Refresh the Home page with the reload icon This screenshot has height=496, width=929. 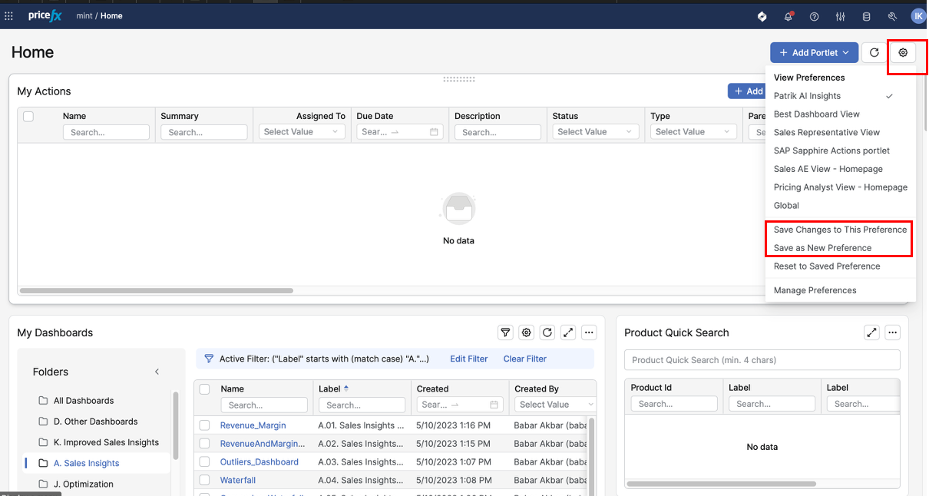coord(874,52)
